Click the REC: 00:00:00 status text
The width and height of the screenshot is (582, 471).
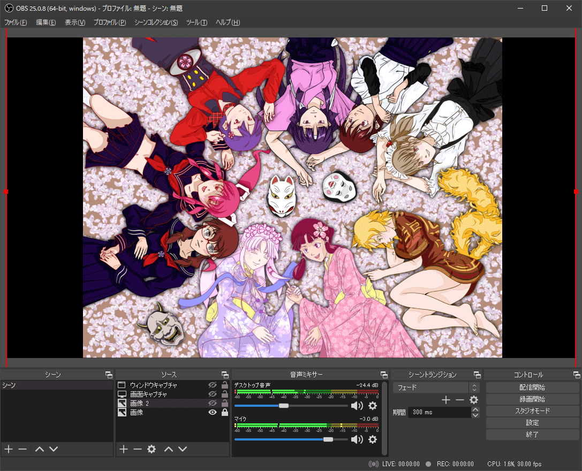455,464
